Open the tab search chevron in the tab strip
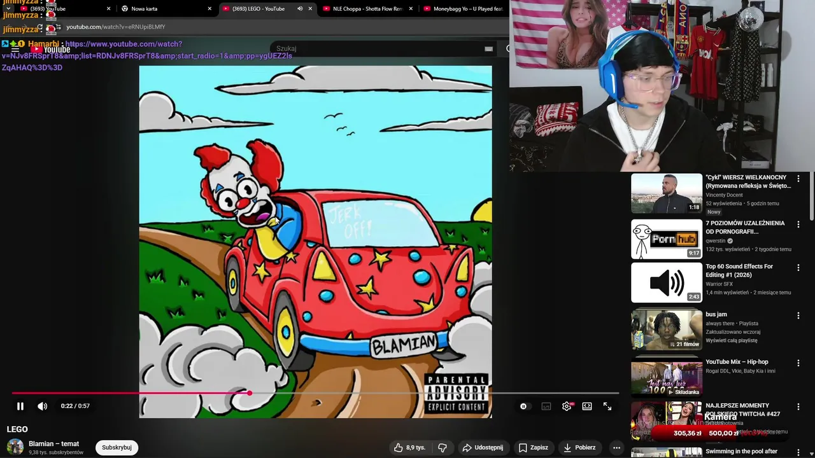Screen dimensions: 815x458 (8, 9)
